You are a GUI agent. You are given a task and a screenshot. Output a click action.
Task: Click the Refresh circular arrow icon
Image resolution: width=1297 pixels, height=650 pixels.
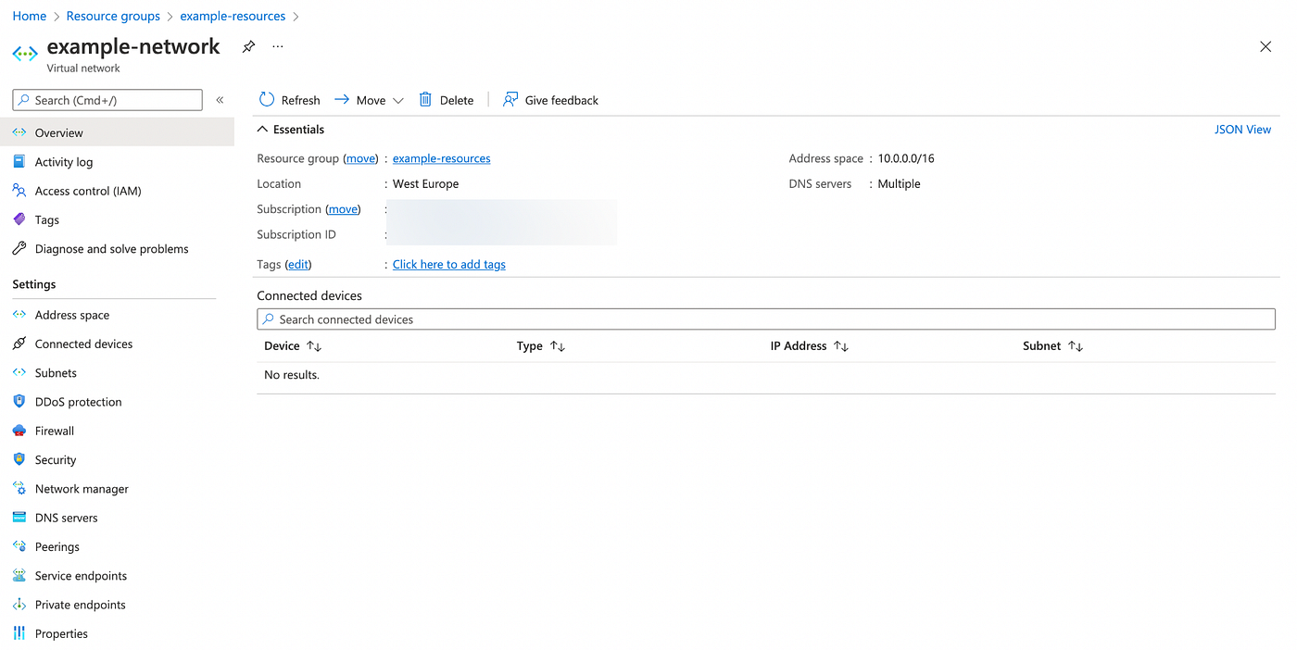click(x=267, y=99)
